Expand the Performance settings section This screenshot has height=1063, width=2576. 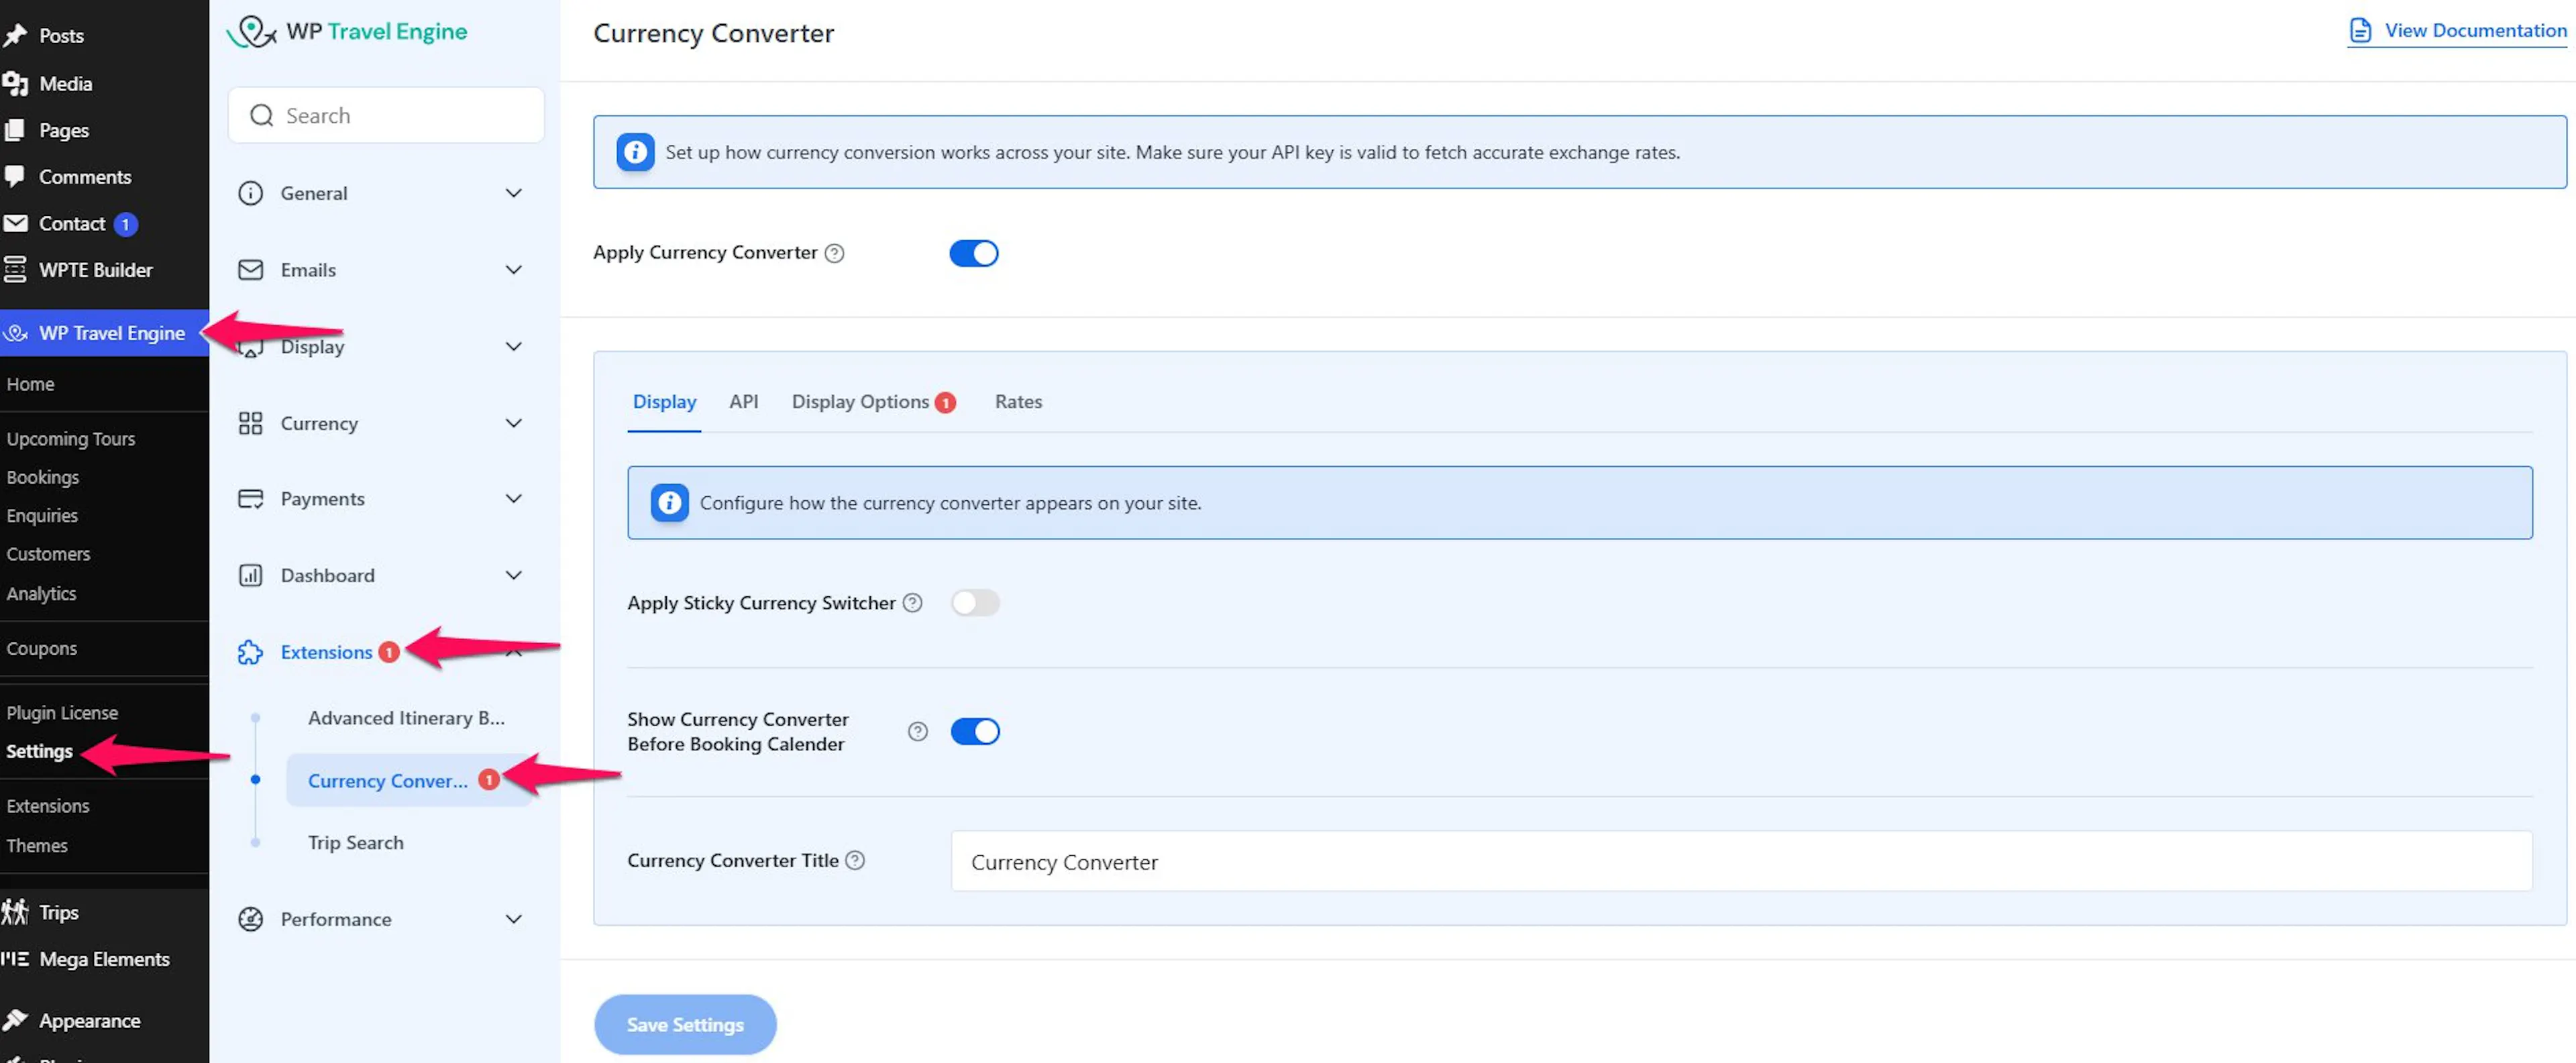coord(513,919)
